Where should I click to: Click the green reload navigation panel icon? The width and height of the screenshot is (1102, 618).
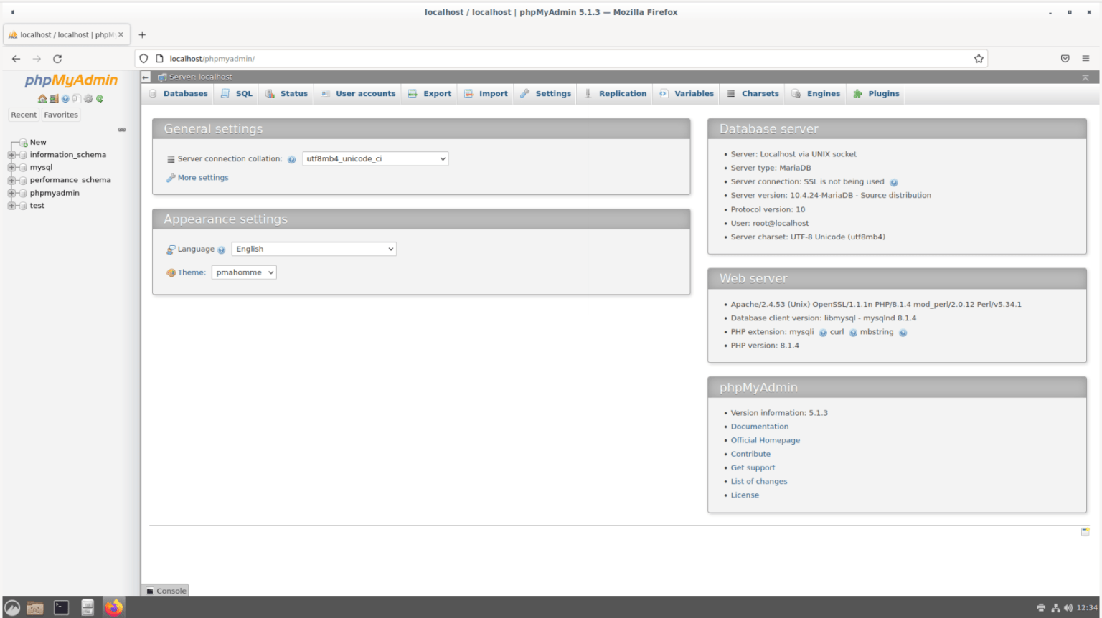click(100, 99)
